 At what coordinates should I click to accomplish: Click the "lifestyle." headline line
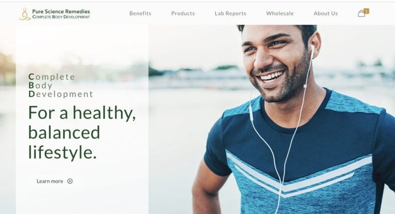point(62,152)
